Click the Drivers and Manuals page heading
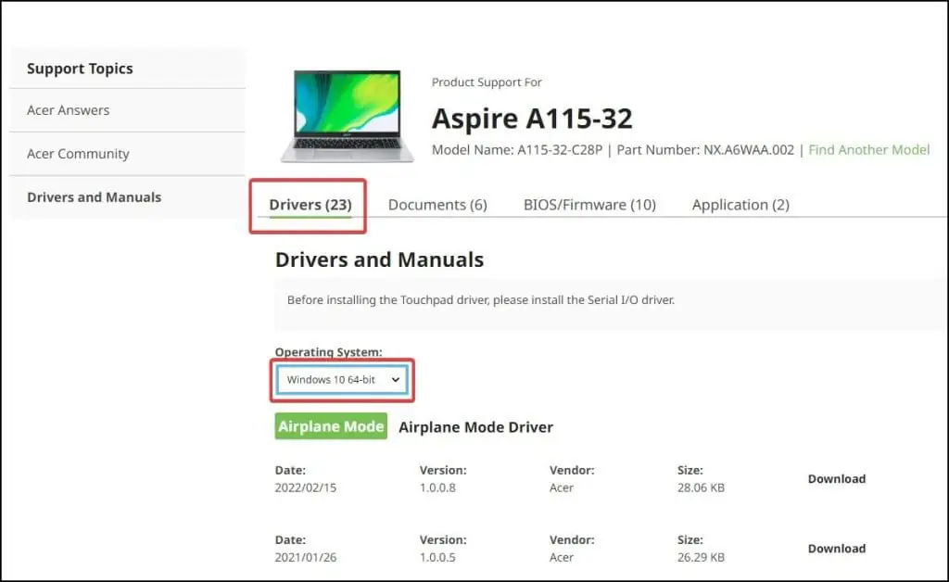The image size is (949, 582). (379, 259)
